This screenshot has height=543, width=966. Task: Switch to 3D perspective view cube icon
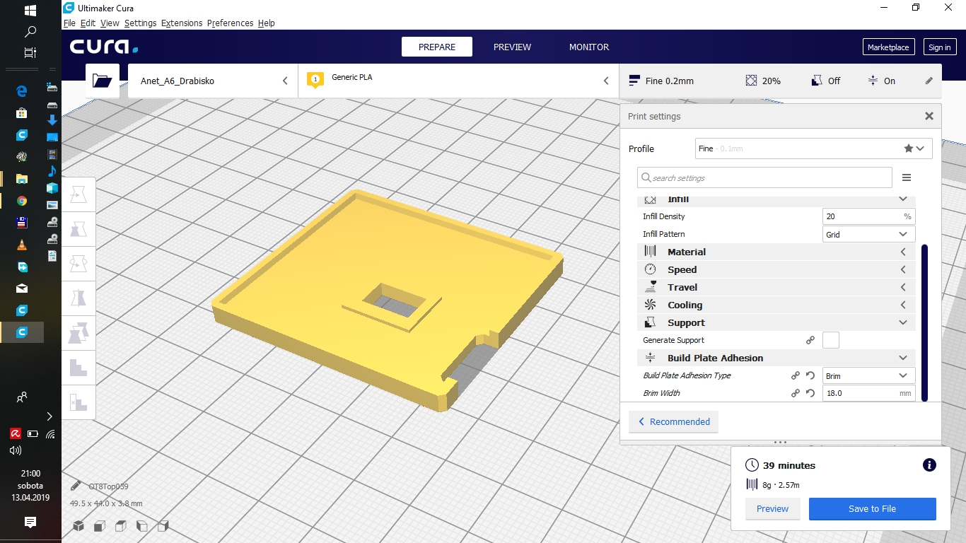coord(78,526)
